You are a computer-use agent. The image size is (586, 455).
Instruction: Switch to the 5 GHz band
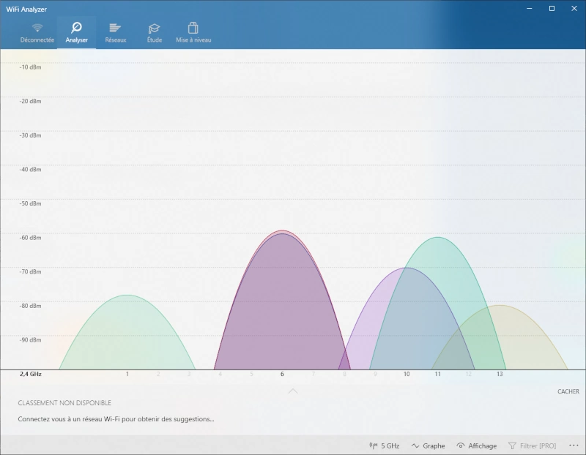[385, 445]
